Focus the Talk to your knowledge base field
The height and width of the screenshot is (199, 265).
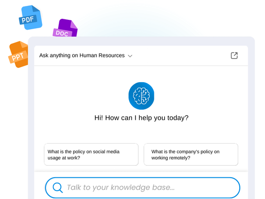[x=142, y=188]
